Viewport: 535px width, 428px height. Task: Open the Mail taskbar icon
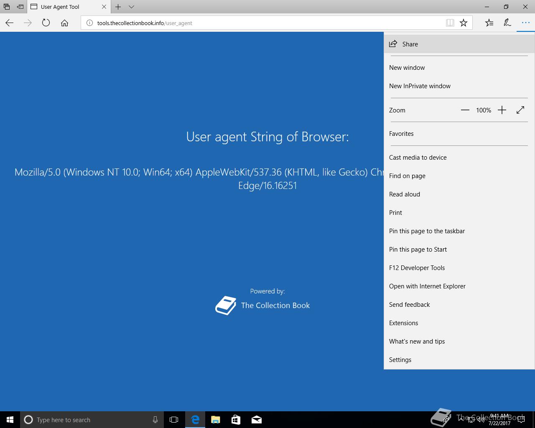coord(256,420)
